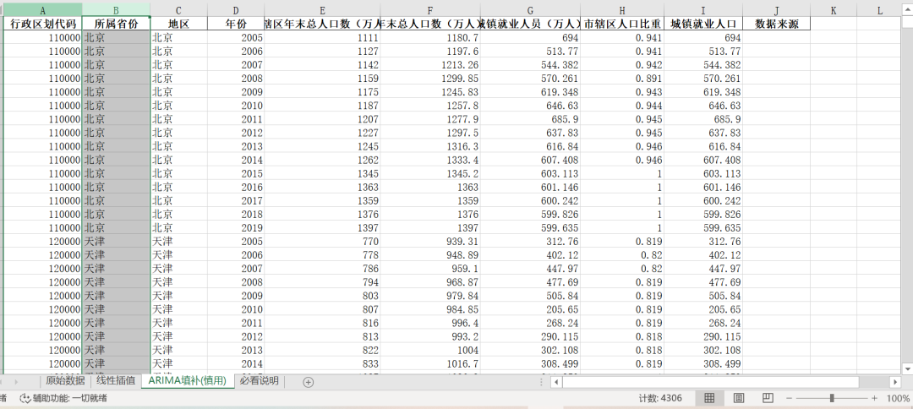Click the 城镇就业人口 header cell

click(703, 24)
